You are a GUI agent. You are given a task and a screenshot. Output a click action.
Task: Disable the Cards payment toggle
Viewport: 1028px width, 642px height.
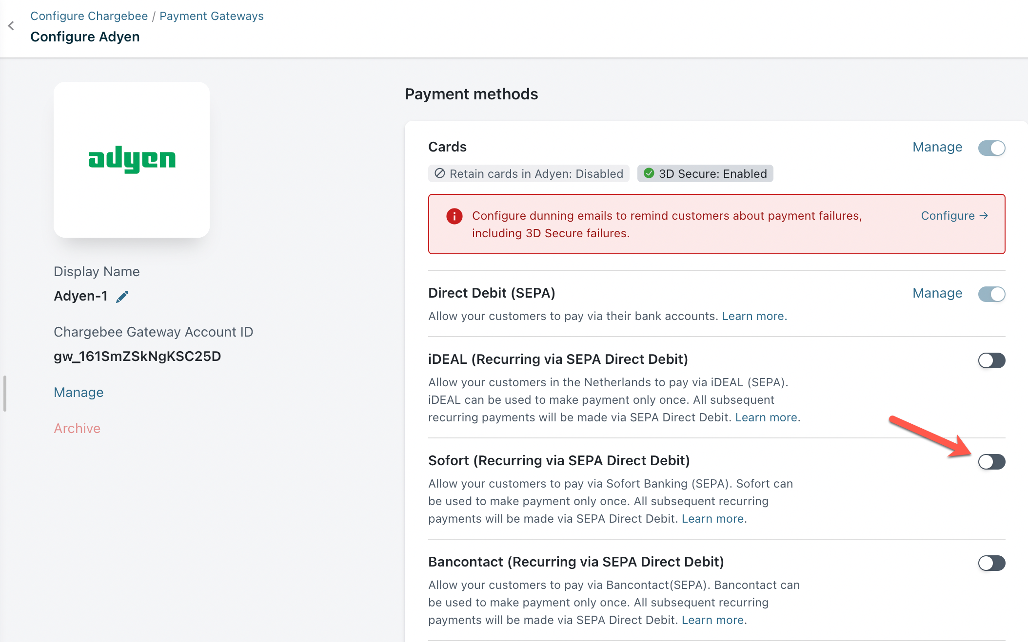991,148
